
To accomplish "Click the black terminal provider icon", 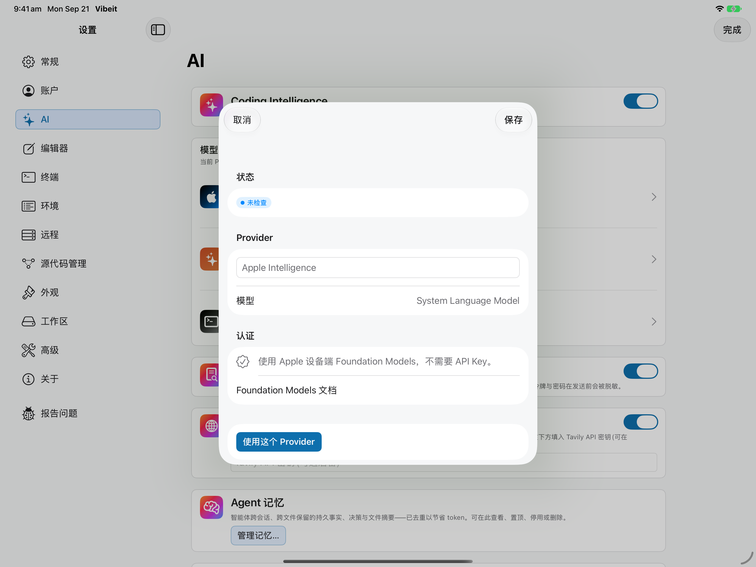I will (x=210, y=322).
